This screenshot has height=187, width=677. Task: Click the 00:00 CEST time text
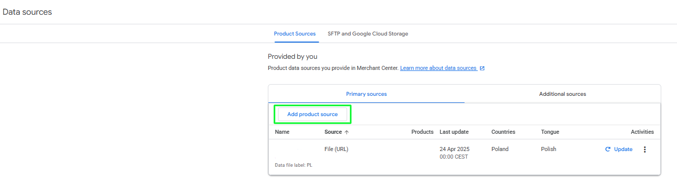[454, 157]
